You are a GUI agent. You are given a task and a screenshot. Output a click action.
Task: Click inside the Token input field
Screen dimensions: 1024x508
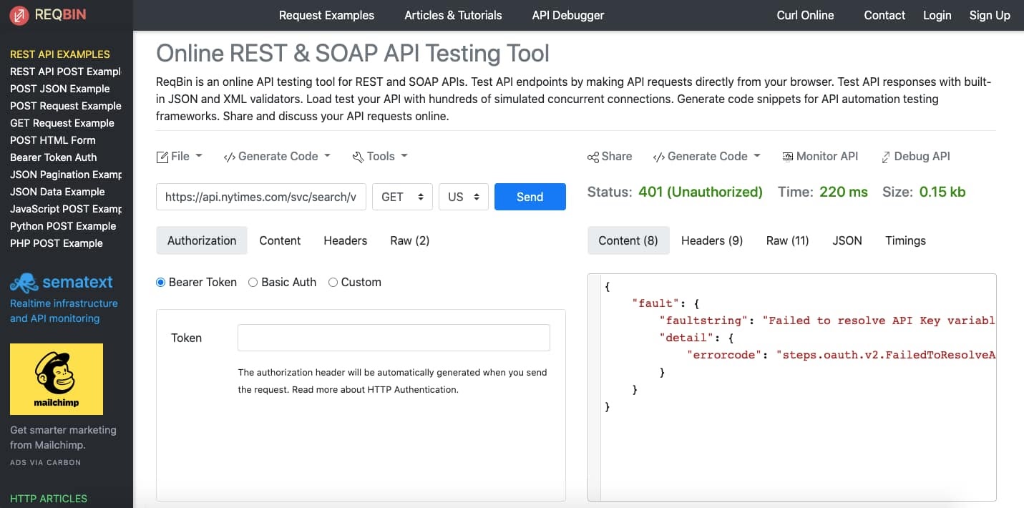[393, 337]
